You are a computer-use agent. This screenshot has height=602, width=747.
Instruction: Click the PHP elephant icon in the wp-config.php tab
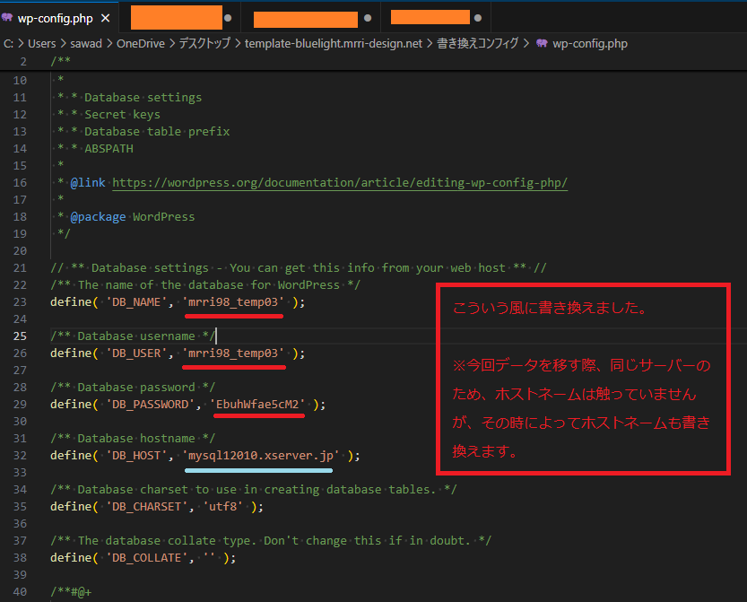click(x=7, y=18)
